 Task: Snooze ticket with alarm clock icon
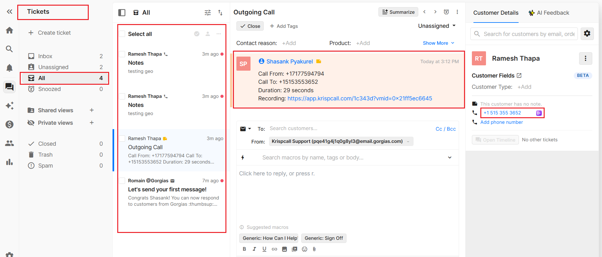pyautogui.click(x=446, y=12)
